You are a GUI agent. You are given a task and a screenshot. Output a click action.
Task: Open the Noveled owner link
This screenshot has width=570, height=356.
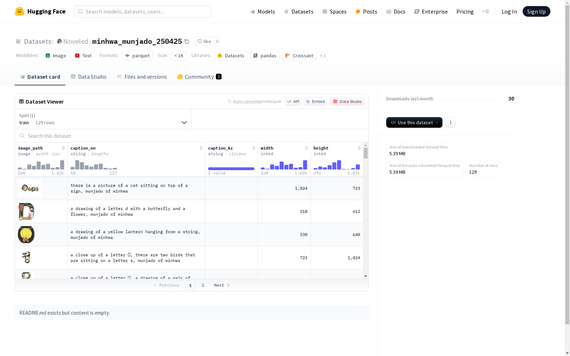click(76, 41)
